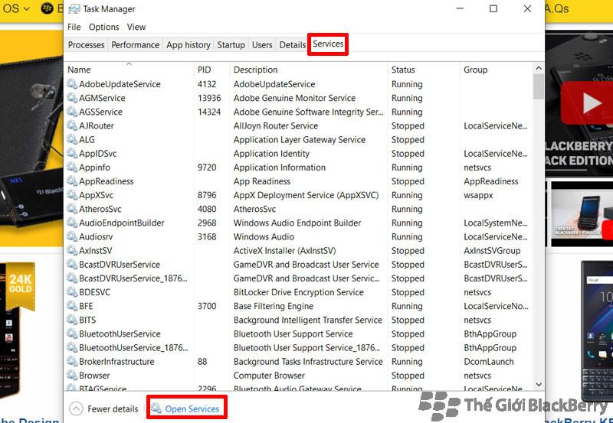The height and width of the screenshot is (423, 613).
Task: Click the vertical scrollbar down arrow
Action: tap(539, 385)
